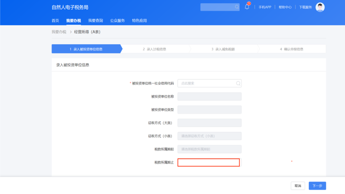This screenshot has width=345, height=194.
Task: Open the 税款所属期起 date selector
Action: 209,149
